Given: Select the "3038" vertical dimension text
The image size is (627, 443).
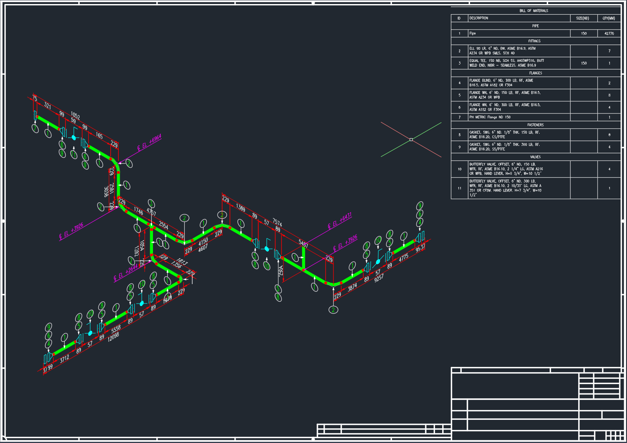Looking at the screenshot, I should pos(106,191).
